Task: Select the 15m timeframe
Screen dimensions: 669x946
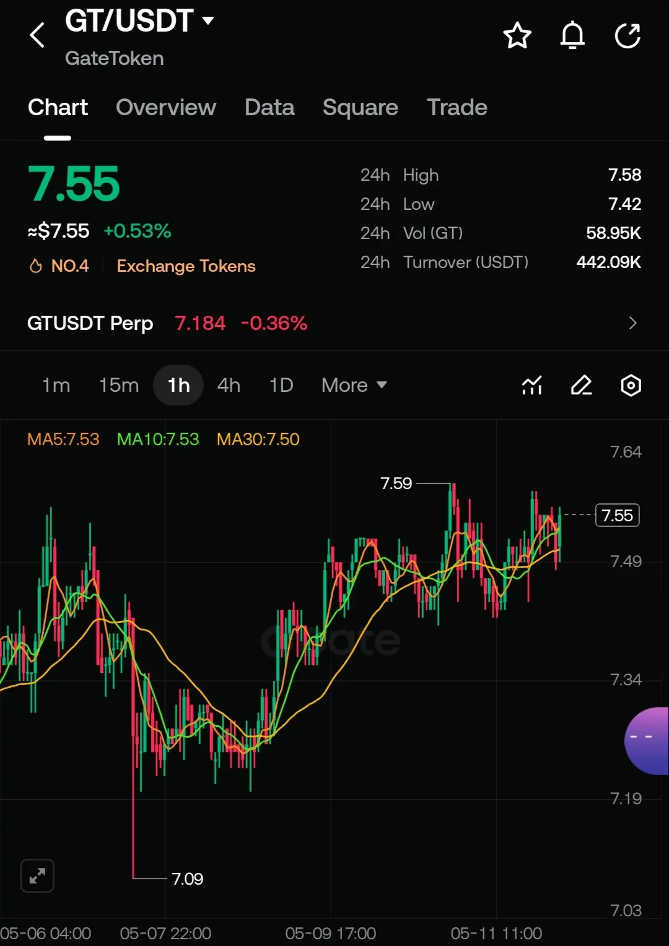Action: [119, 385]
